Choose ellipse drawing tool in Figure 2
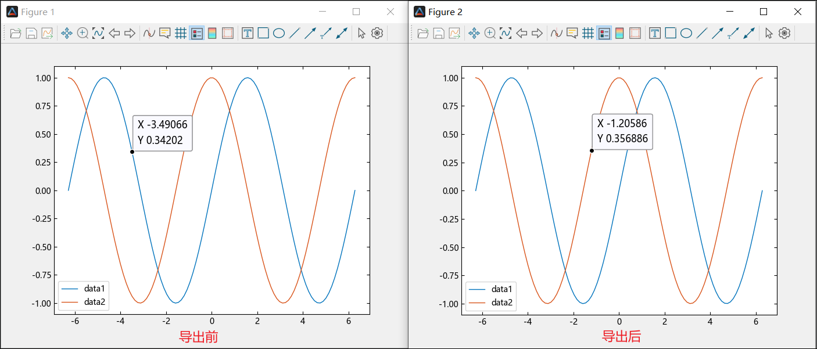The height and width of the screenshot is (349, 817). (x=686, y=33)
